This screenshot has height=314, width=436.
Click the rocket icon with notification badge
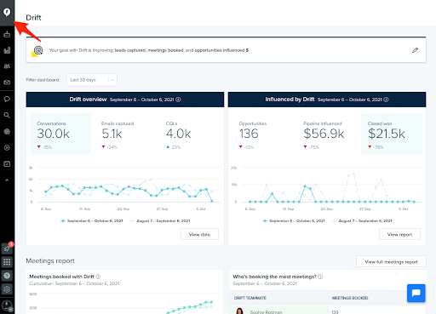coord(7,248)
